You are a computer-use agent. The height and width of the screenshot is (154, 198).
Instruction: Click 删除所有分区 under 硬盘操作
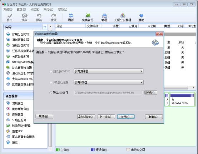(x=18, y=109)
